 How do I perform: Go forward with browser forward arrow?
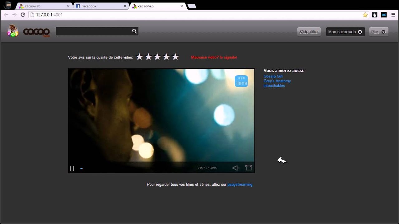pos(14,15)
